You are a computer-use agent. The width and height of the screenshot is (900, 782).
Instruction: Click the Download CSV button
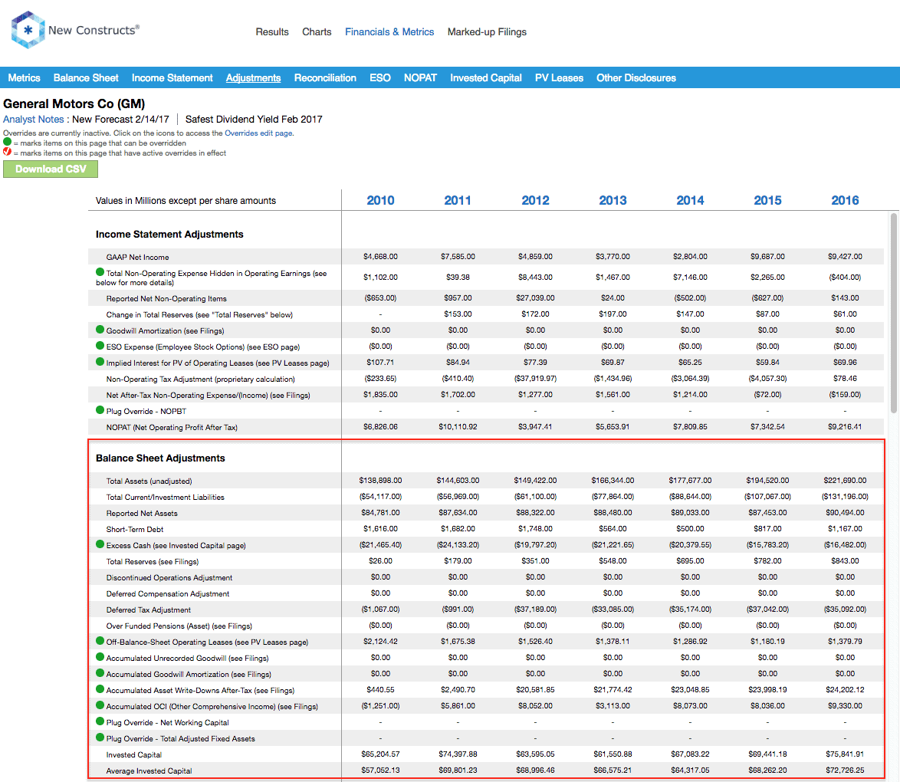tap(51, 169)
